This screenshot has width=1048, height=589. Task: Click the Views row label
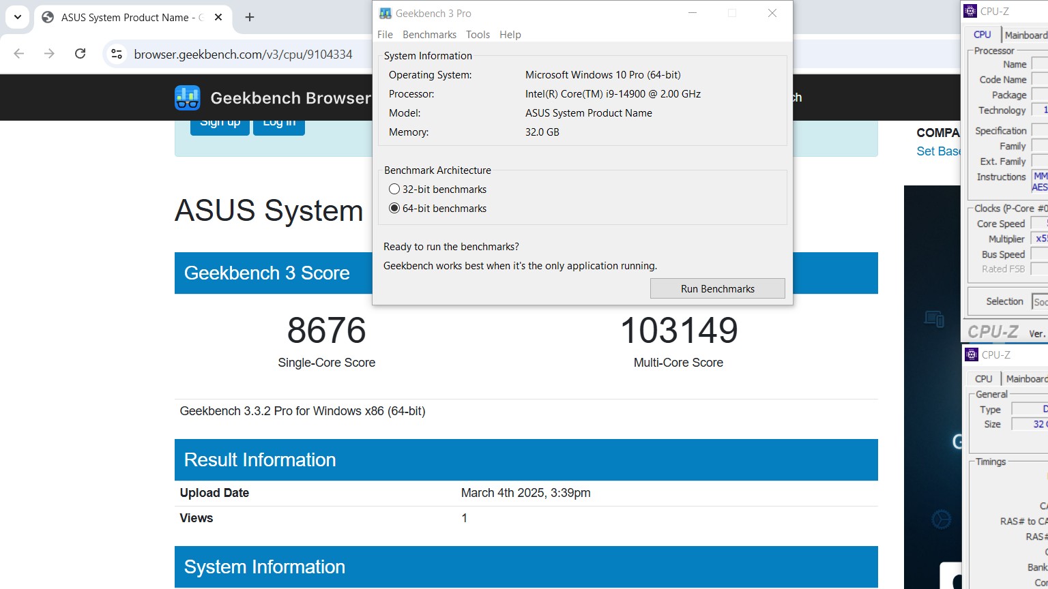tap(196, 518)
